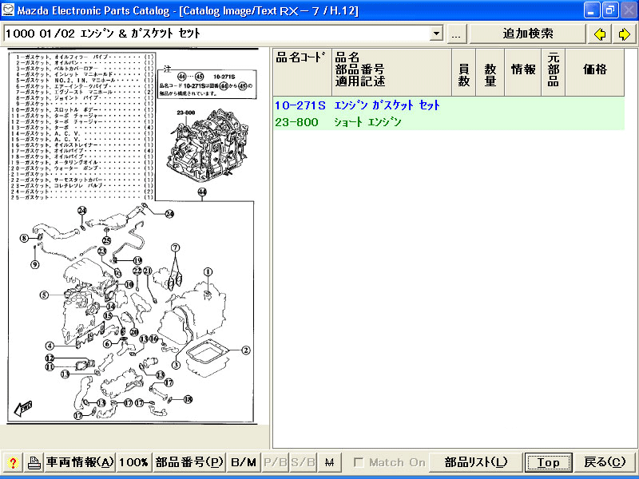Click the 員数 column header

(x=464, y=72)
